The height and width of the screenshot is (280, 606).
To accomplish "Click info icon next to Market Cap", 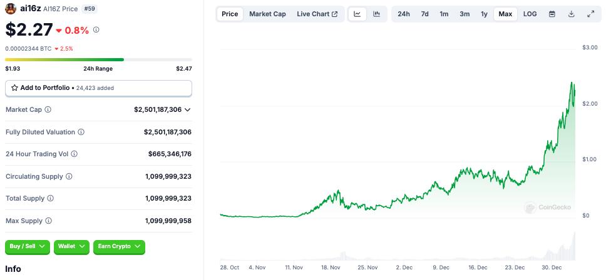I will [x=48, y=109].
